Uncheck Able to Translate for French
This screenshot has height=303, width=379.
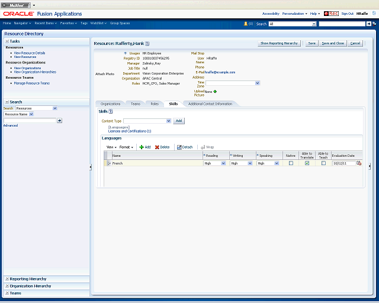point(307,163)
